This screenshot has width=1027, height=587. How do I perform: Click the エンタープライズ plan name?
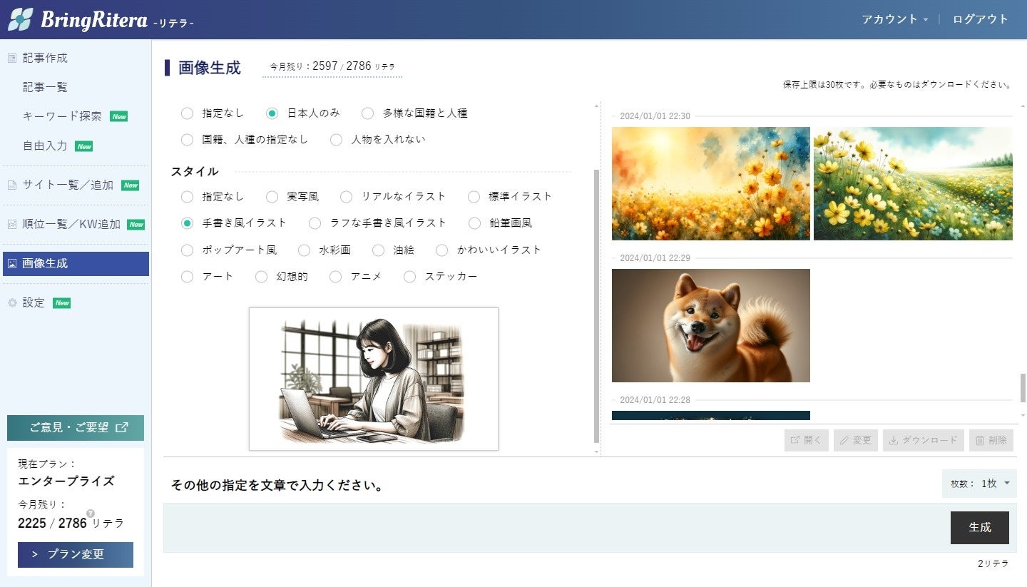[66, 481]
